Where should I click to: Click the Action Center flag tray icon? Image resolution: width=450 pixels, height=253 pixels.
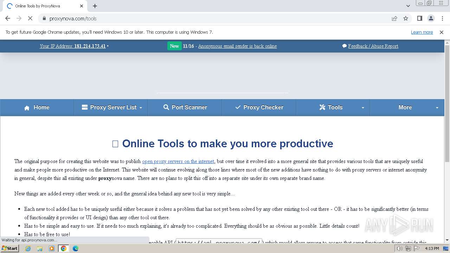(x=417, y=248)
